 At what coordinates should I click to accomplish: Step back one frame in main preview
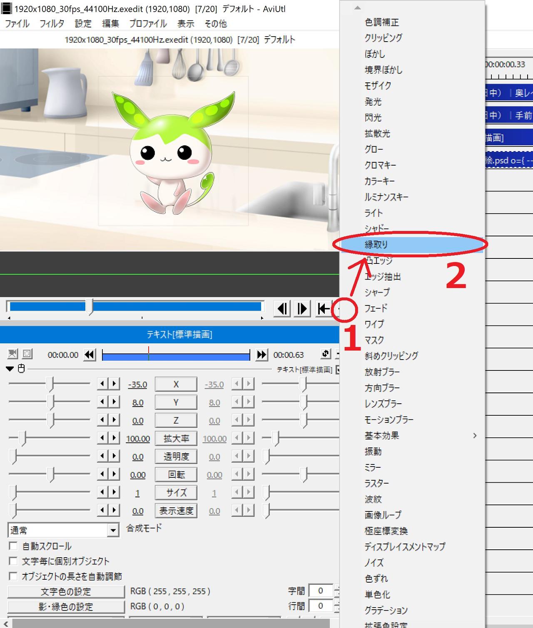(282, 309)
